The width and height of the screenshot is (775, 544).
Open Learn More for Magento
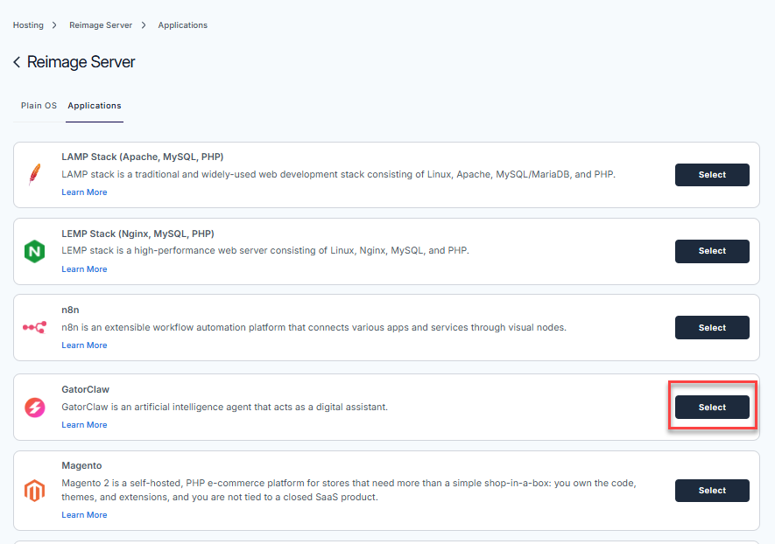[85, 515]
